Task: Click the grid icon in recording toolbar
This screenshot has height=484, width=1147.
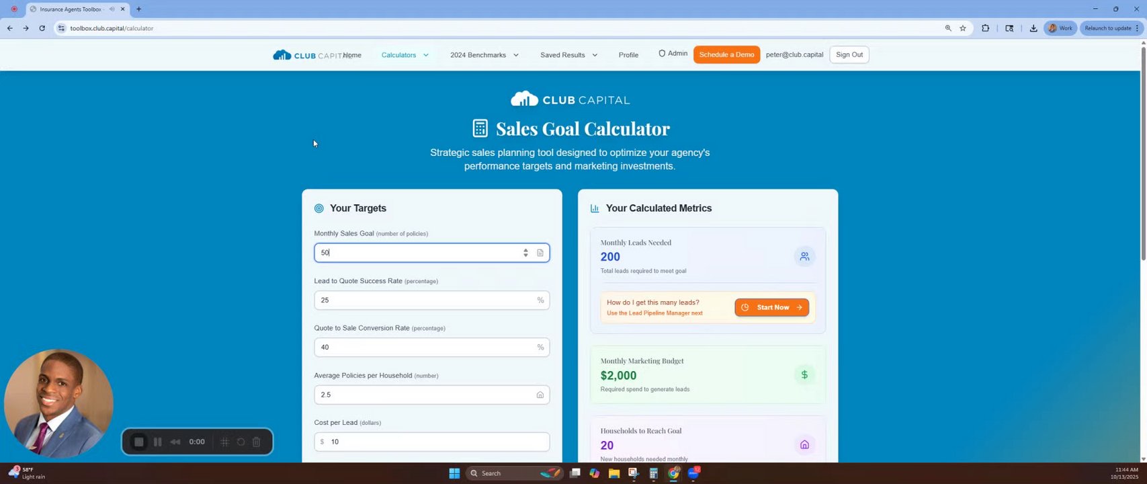Action: tap(224, 442)
